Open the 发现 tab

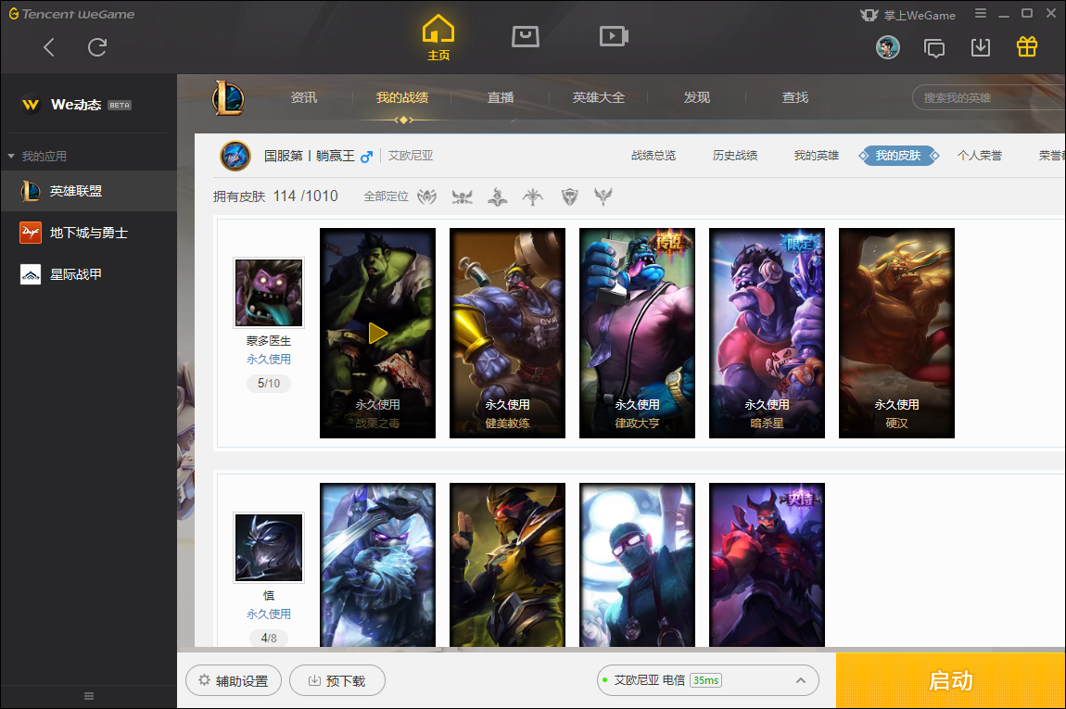(697, 98)
